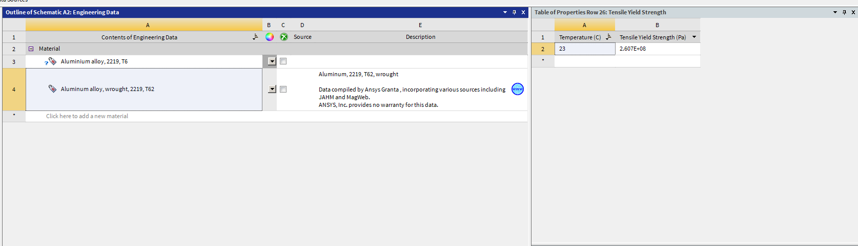Toggle checkbox for Aluminum alloy, wrought, 2219, T62
858x246 pixels.
(283, 90)
